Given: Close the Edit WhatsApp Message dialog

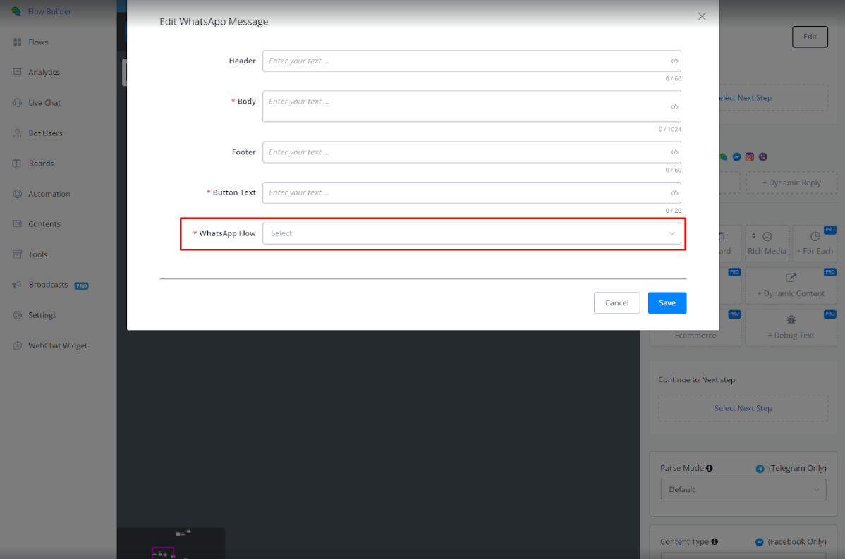Looking at the screenshot, I should pos(702,16).
